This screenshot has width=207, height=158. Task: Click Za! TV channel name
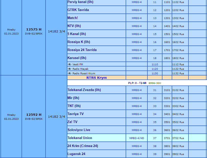coord(72,122)
